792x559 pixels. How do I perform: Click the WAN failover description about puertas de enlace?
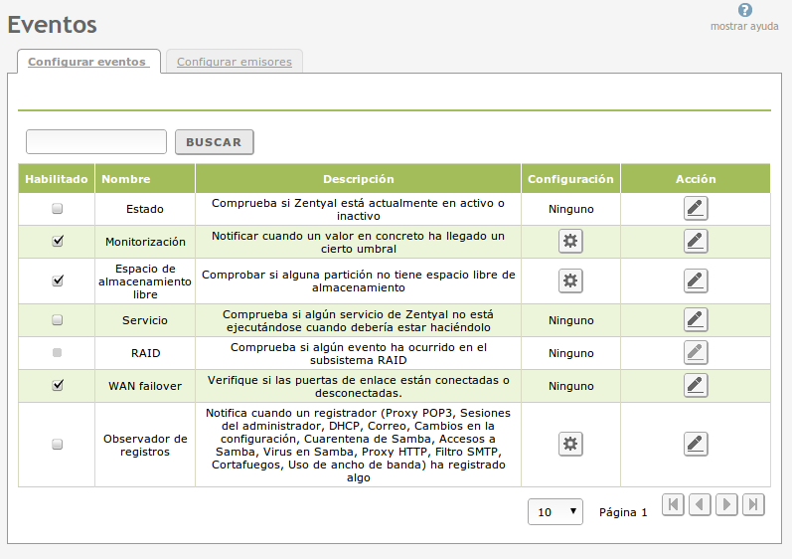tap(358, 386)
